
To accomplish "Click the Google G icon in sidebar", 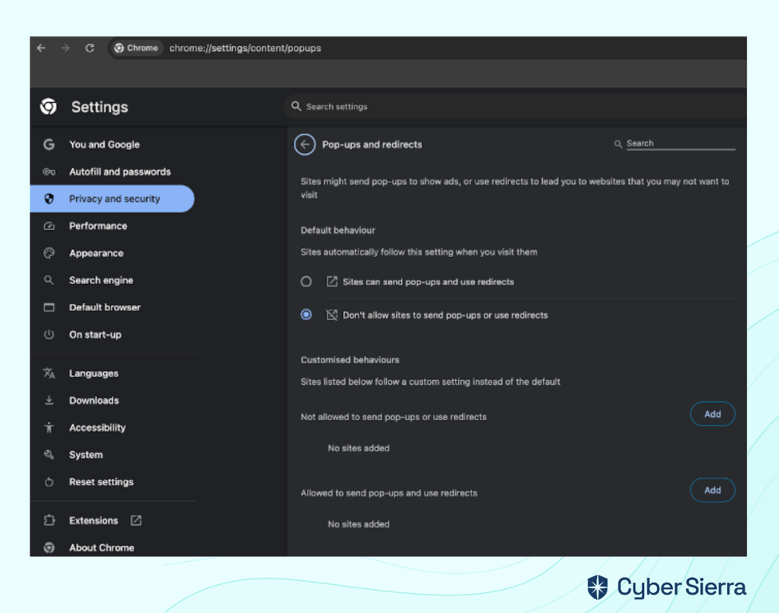I will tap(49, 144).
